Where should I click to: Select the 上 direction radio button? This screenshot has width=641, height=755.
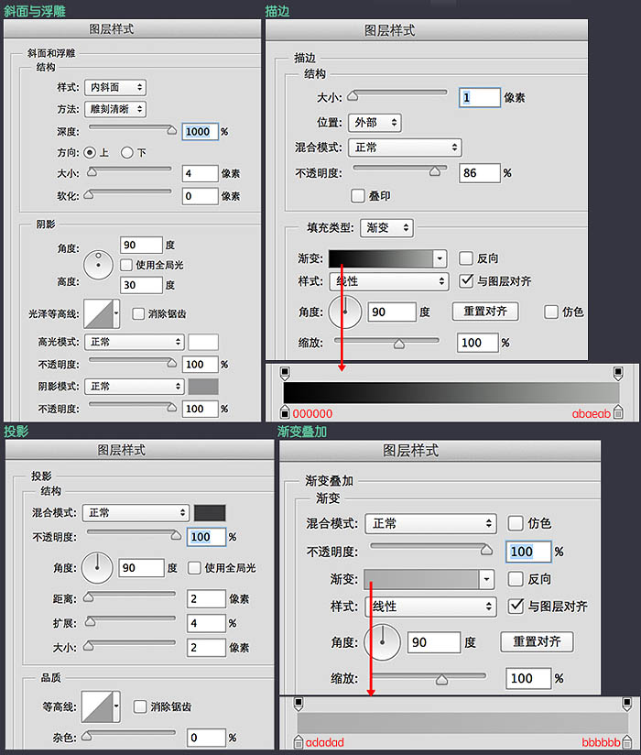pos(90,153)
